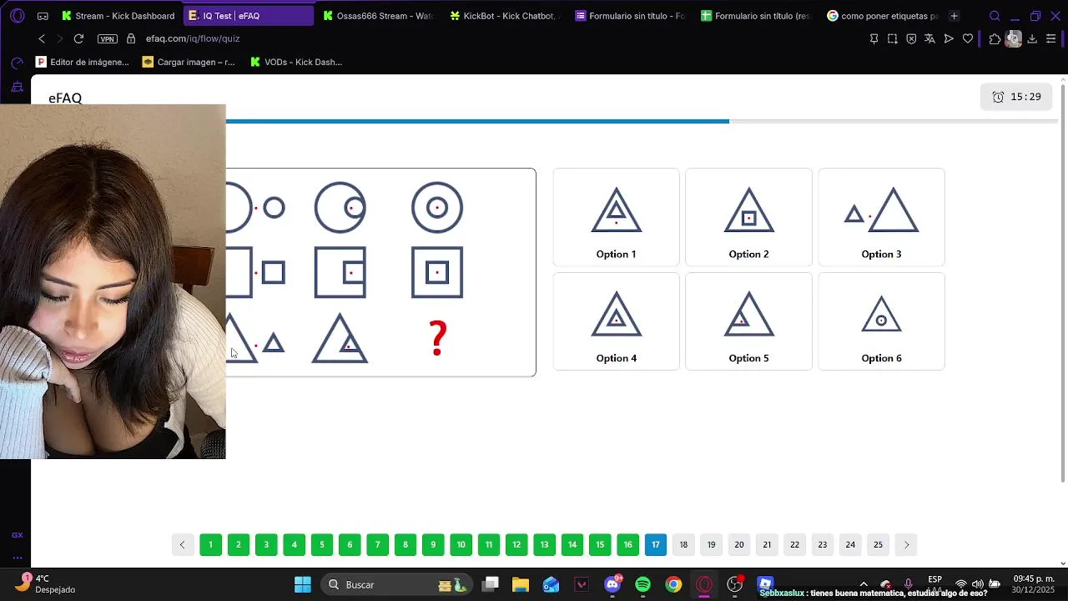
Task: Open the ad blocker shield icon
Action: [x=911, y=38]
